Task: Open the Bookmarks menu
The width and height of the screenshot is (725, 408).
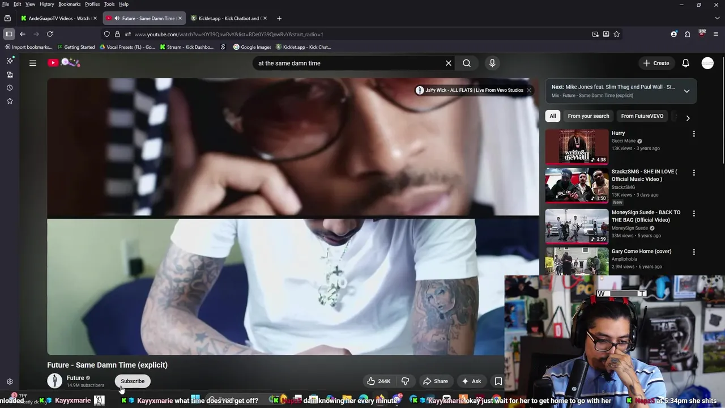Action: (x=70, y=4)
